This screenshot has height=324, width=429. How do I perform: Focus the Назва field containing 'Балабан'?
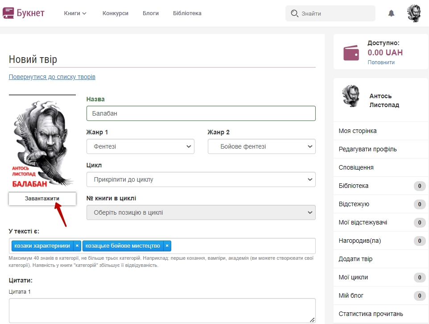pyautogui.click(x=201, y=113)
